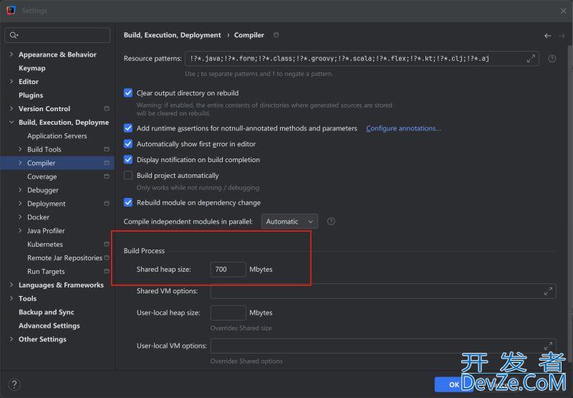The image size is (573, 398).
Task: Open Compile independent modules in parallel dropdown
Action: (289, 222)
